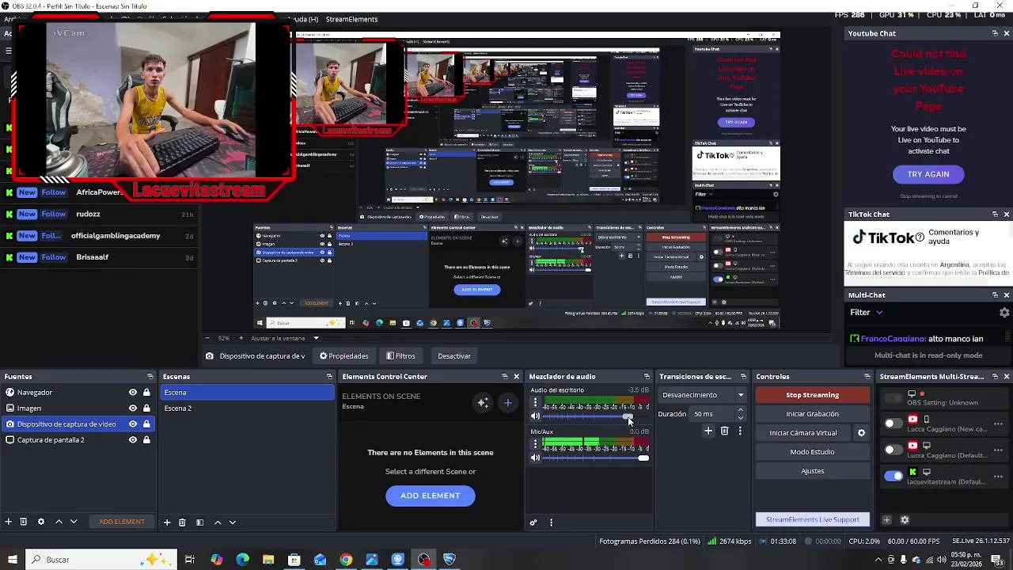Viewport: 1013px width, 570px height.
Task: Open preview zoom percentage dropdown
Action: pos(223,338)
